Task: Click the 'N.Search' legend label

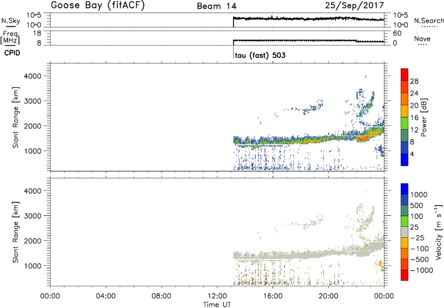Action: point(429,21)
